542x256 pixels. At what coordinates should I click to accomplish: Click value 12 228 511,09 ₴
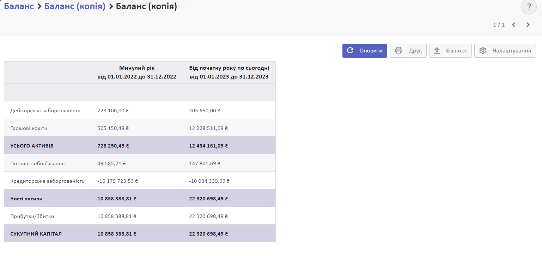point(208,128)
